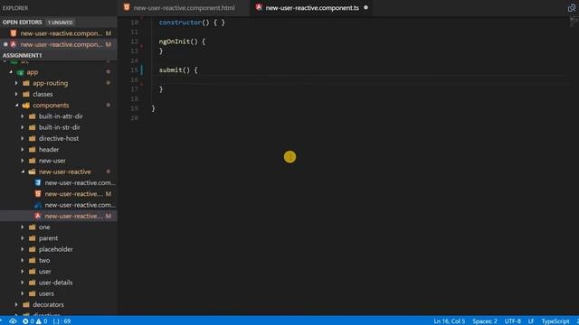Collapse the OPEN EDITORS section header
579x325 pixels.
click(59, 22)
